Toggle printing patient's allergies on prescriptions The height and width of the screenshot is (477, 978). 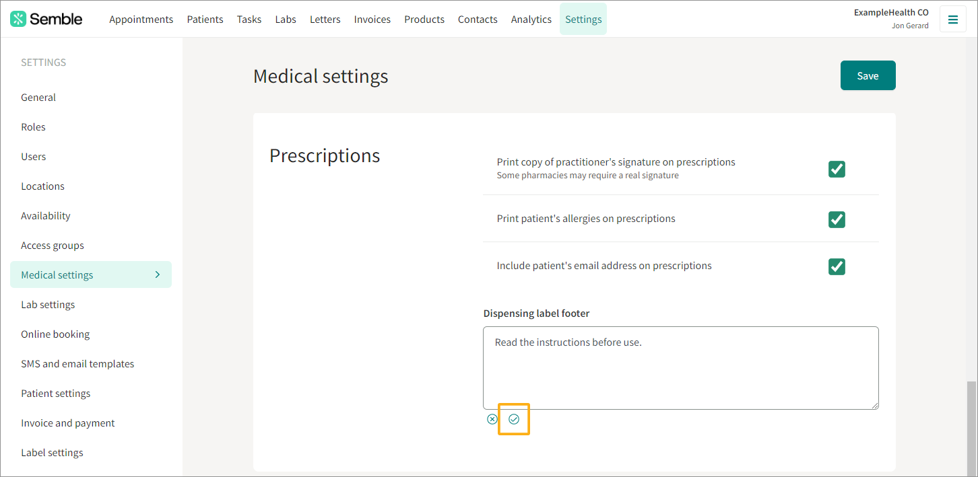click(837, 219)
